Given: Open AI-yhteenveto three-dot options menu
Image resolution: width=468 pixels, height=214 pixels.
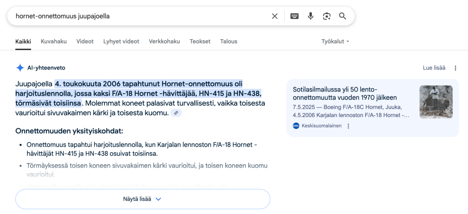Looking at the screenshot, I should click(x=455, y=68).
